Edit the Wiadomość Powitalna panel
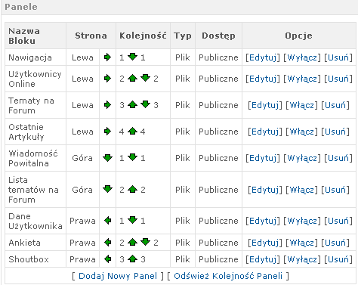358x285 pixels. (x=263, y=158)
